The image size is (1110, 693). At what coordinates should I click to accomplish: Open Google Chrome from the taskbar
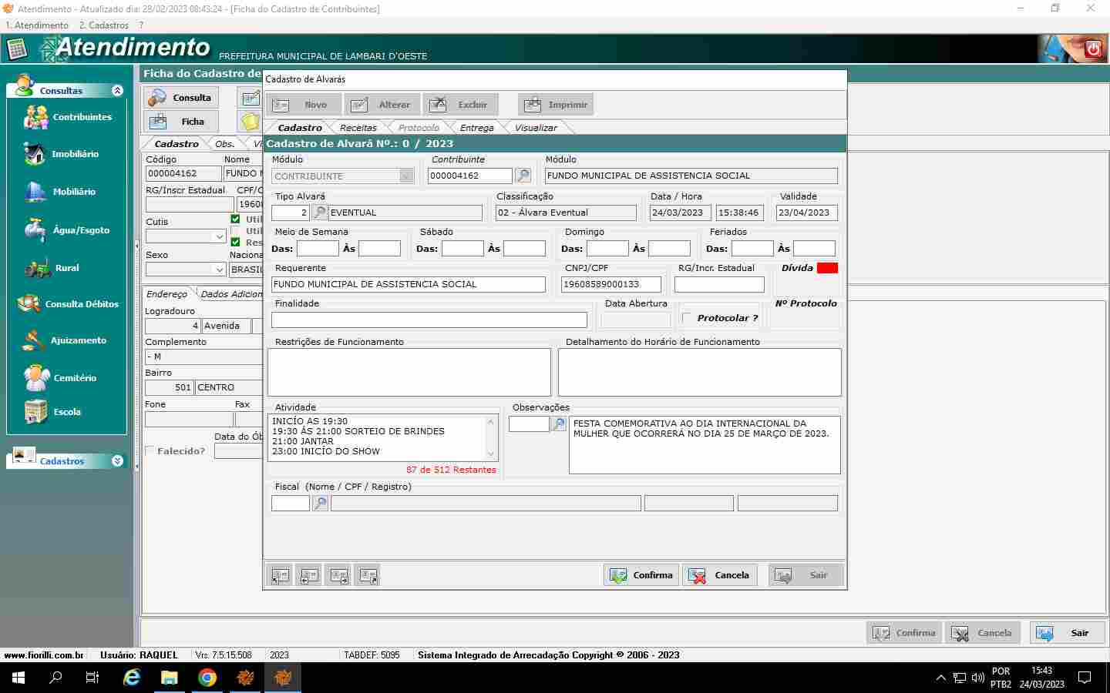(x=207, y=678)
